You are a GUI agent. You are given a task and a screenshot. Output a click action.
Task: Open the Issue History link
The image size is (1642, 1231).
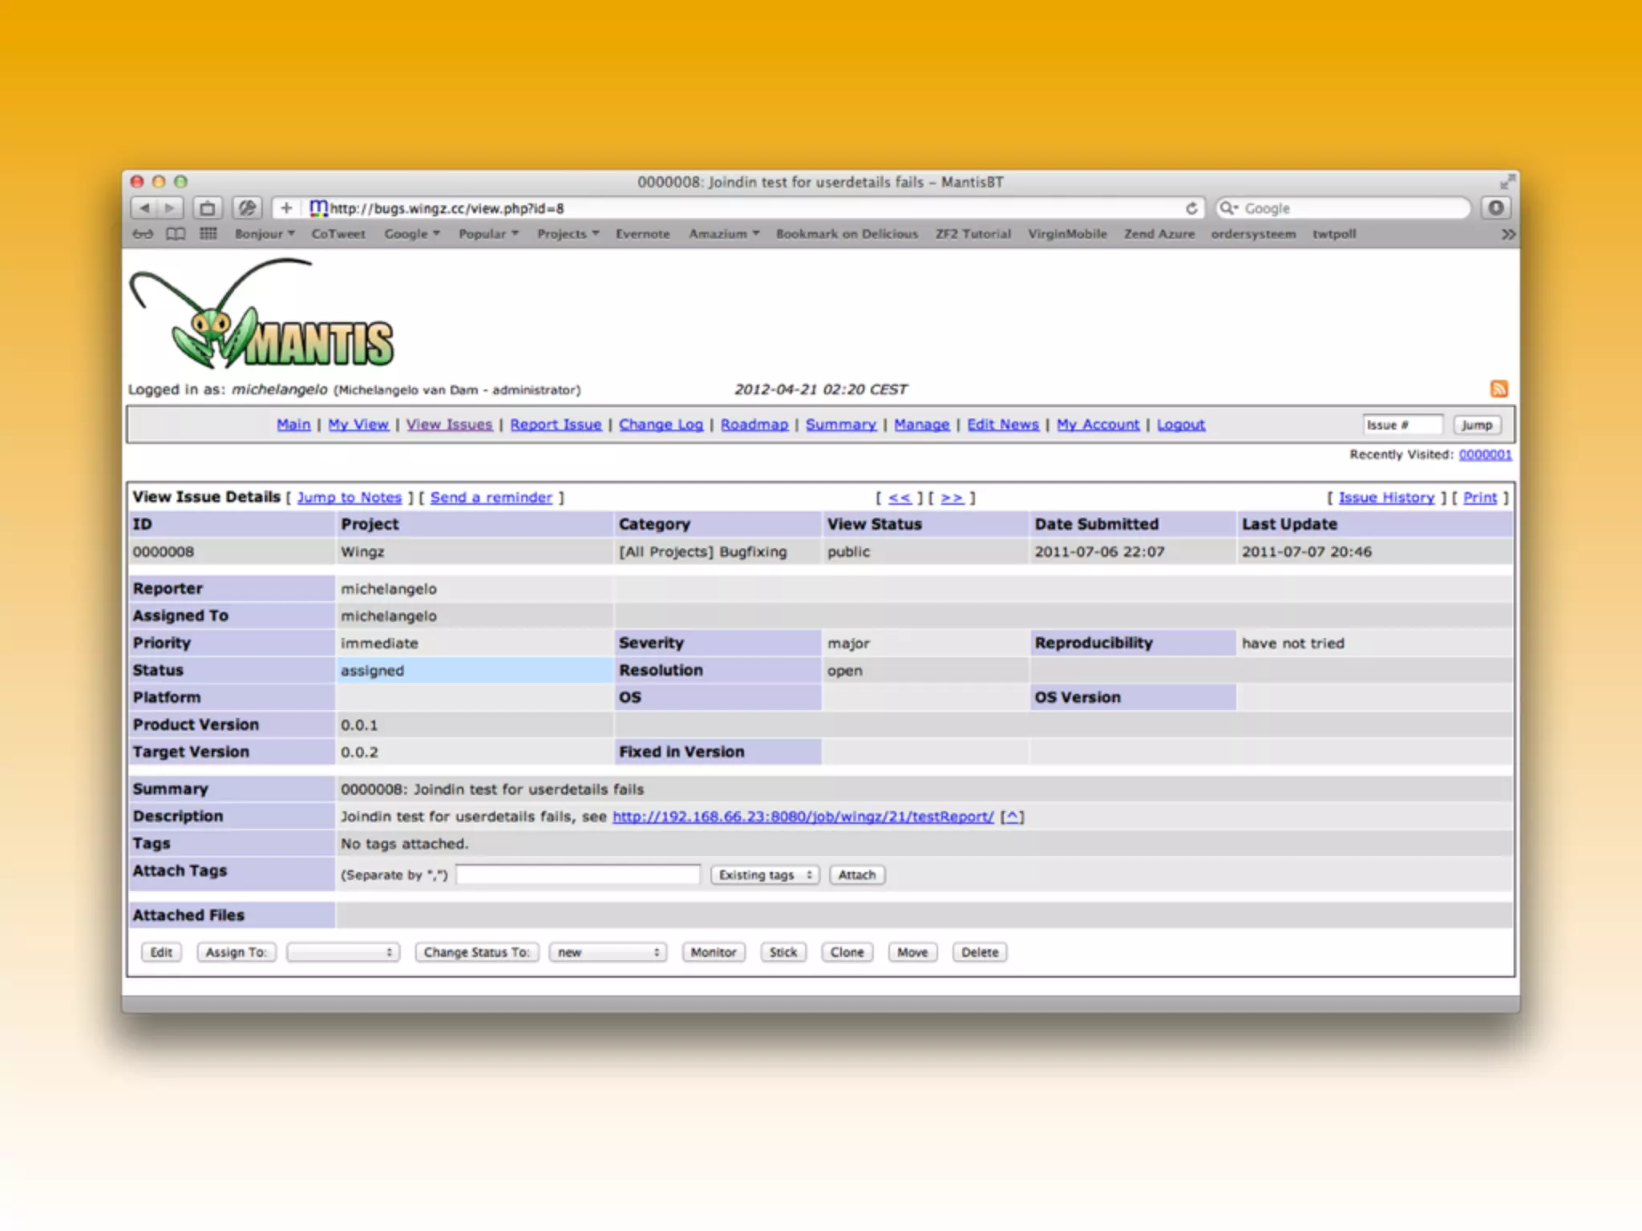1385,498
